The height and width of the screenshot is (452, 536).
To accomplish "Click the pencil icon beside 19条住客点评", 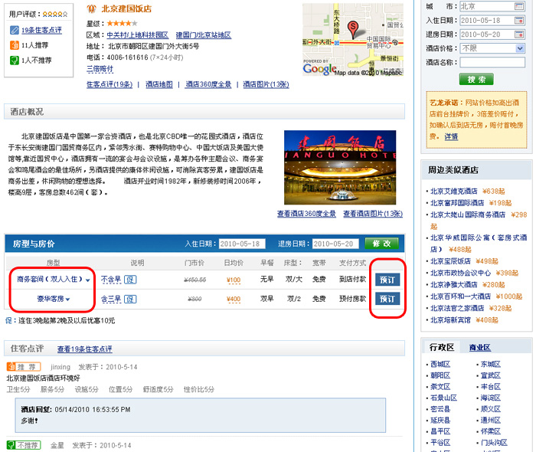I will click(x=15, y=30).
